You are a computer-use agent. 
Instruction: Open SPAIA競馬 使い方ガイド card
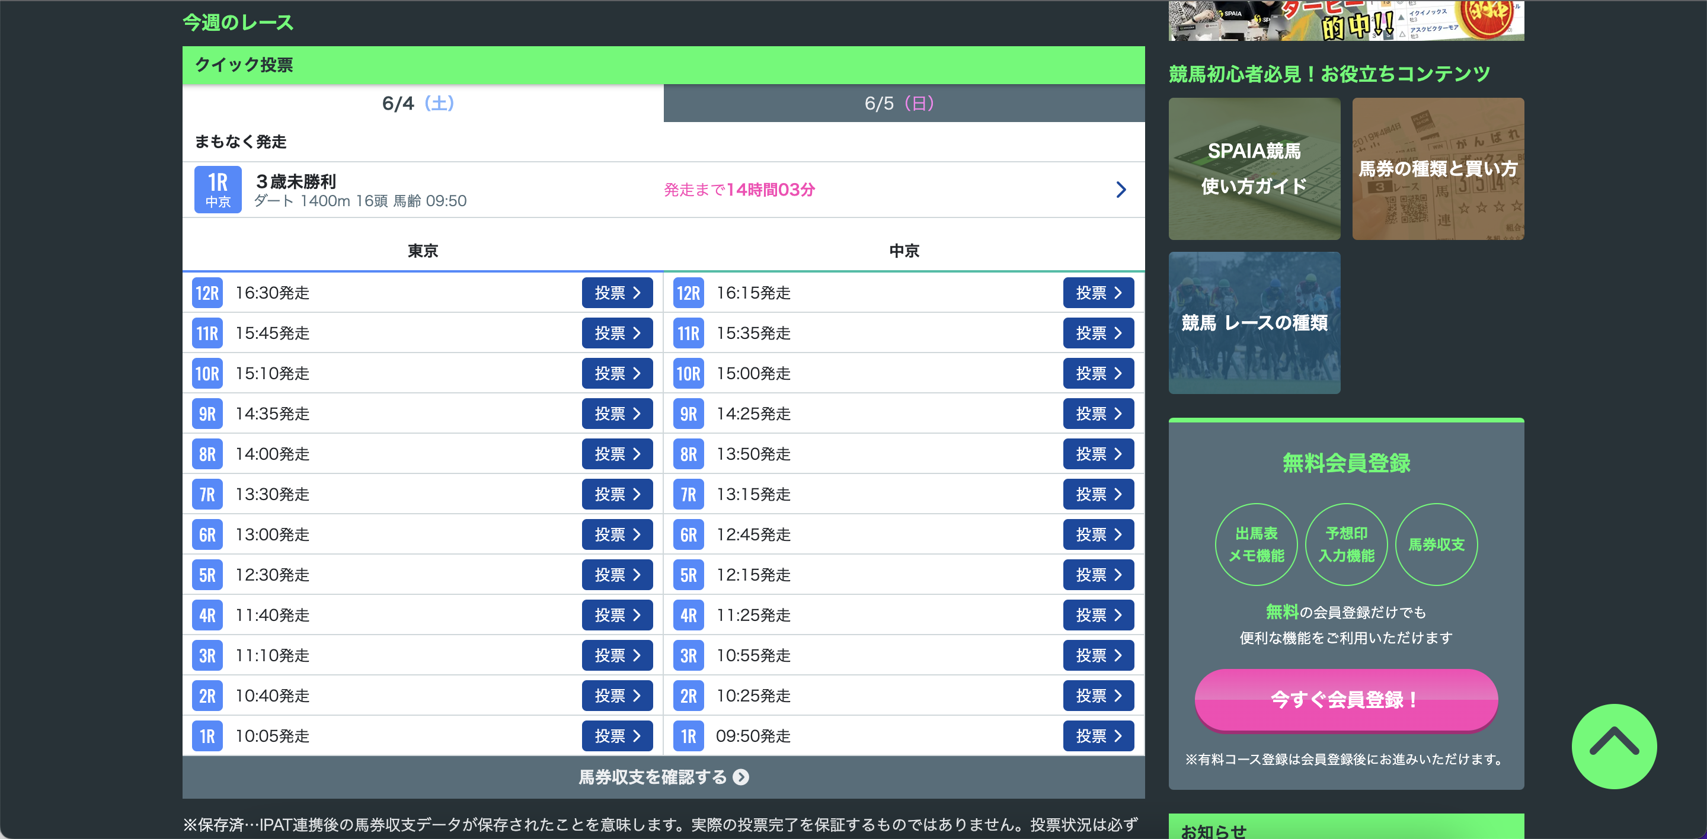pos(1254,169)
